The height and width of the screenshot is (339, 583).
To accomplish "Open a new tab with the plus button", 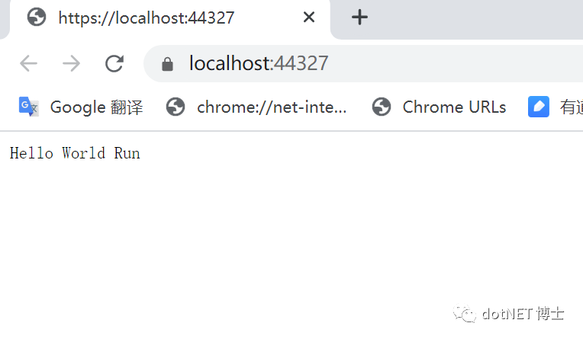I will pos(359,18).
